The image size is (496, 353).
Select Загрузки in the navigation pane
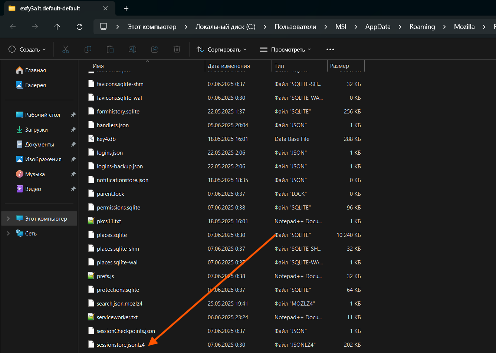(x=36, y=130)
